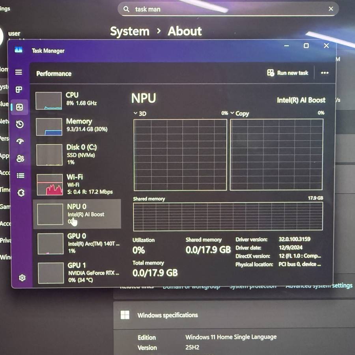The image size is (355, 355).
Task: Click Windows specifications section in Settings
Action: tap(234, 315)
